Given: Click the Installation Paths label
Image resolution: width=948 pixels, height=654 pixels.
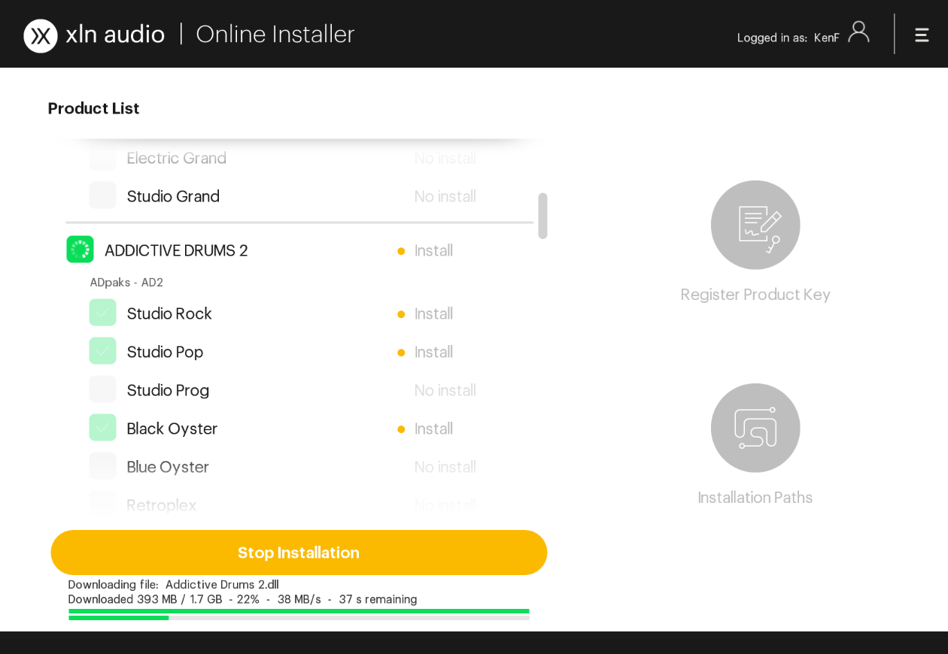Looking at the screenshot, I should (755, 498).
